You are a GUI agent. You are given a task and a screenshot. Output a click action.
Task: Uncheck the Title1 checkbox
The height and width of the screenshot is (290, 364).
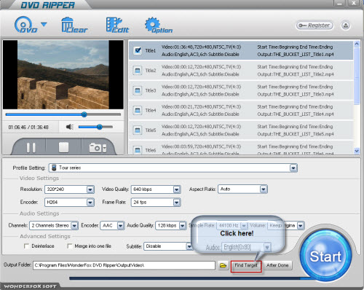[x=138, y=50]
